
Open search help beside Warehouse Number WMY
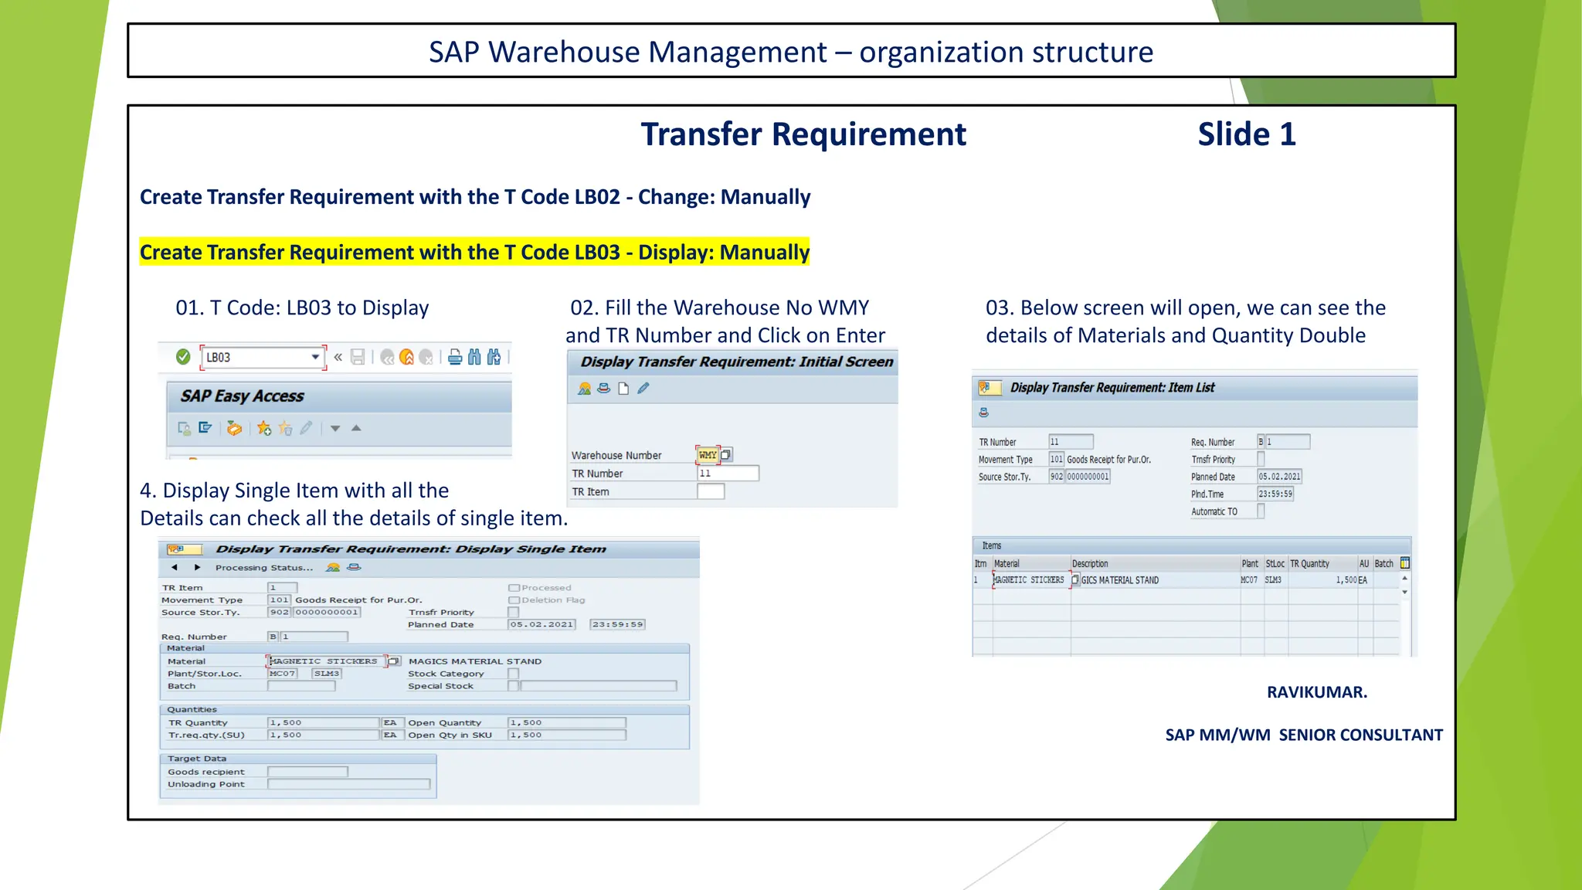click(726, 455)
